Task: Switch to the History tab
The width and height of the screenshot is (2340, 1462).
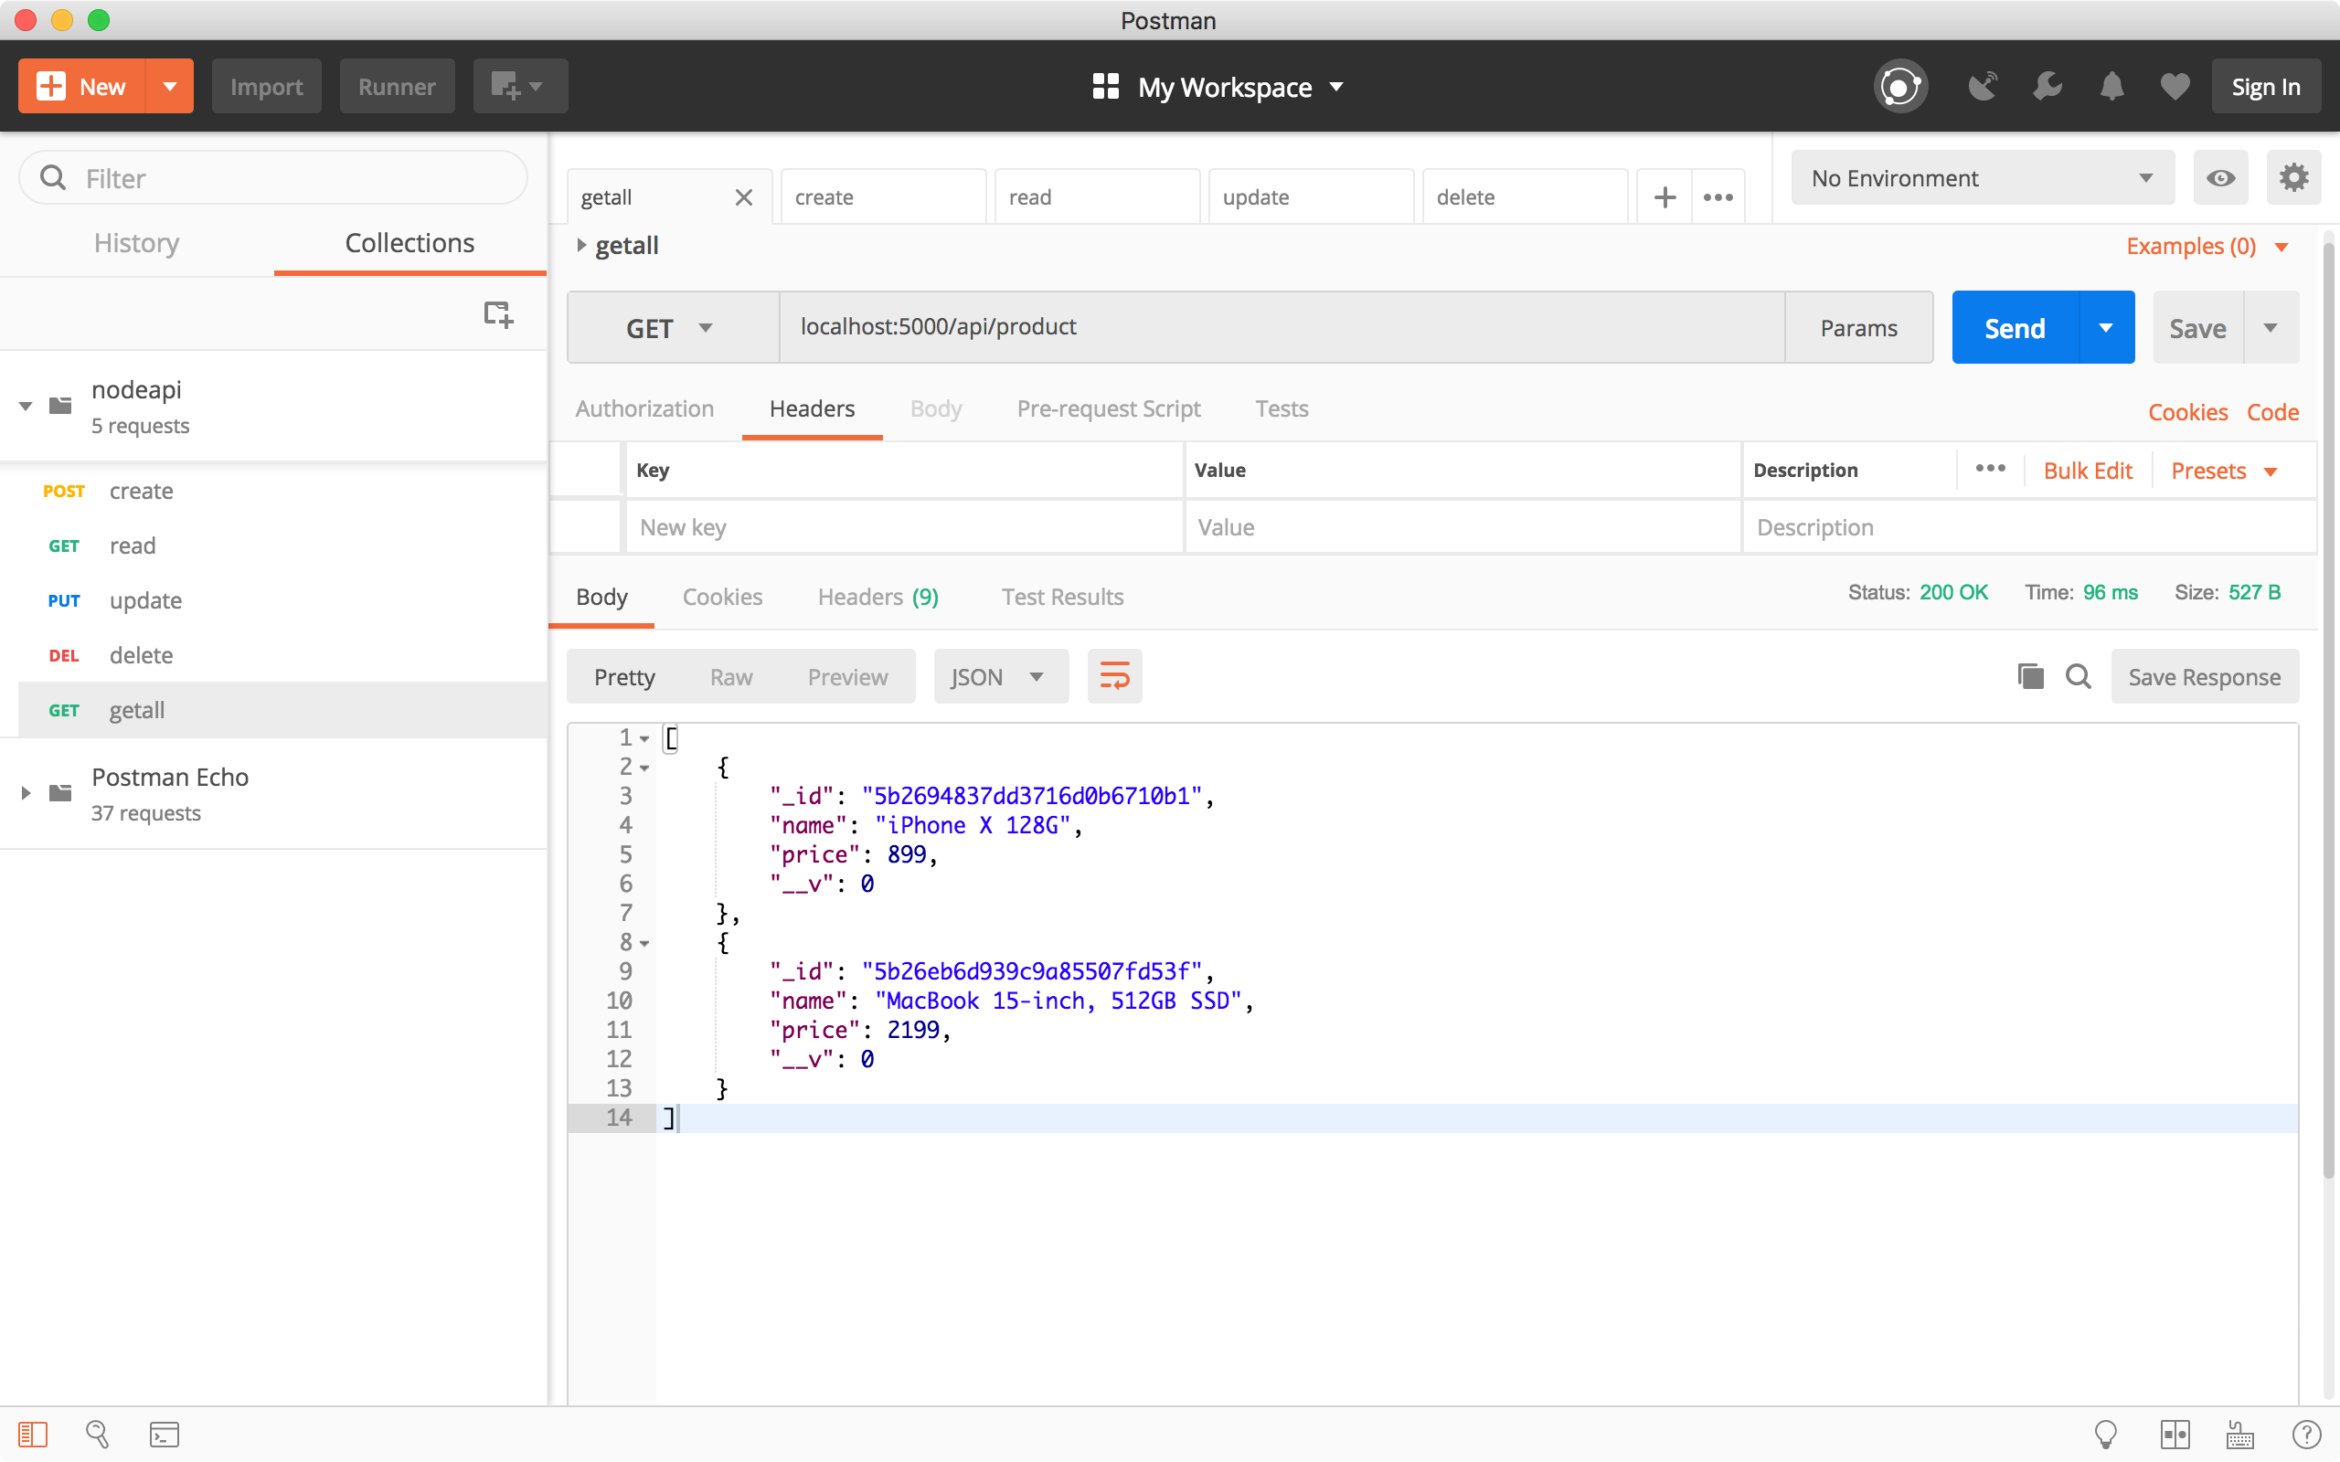Action: (136, 243)
